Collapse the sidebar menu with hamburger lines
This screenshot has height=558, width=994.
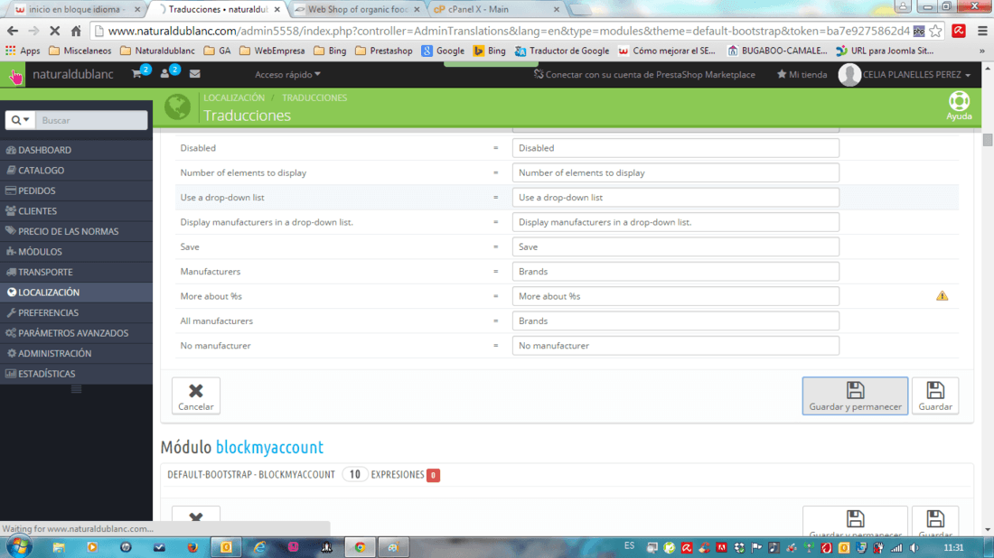76,389
